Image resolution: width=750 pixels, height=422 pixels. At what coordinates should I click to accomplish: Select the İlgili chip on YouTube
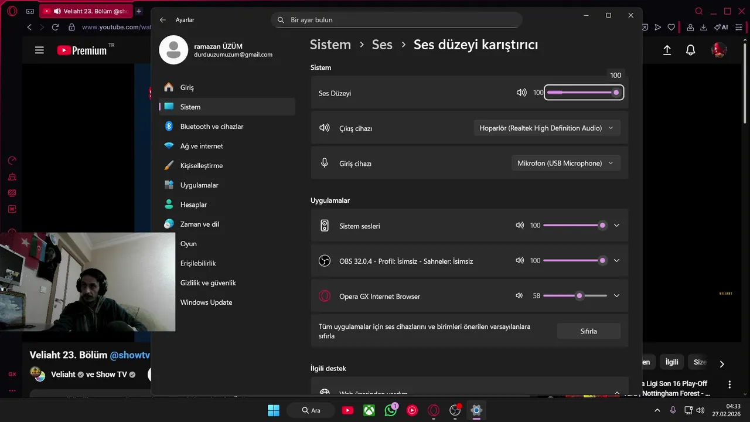(x=671, y=362)
